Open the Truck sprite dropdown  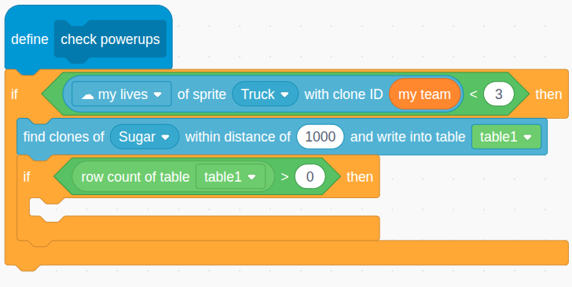pos(266,94)
